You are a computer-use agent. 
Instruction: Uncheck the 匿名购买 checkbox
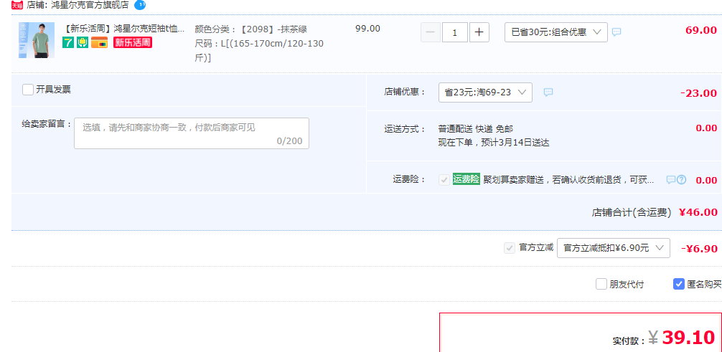(x=679, y=284)
